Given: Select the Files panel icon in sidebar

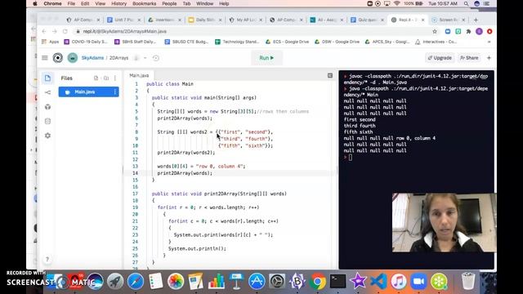Looking at the screenshot, I should pos(47,78).
